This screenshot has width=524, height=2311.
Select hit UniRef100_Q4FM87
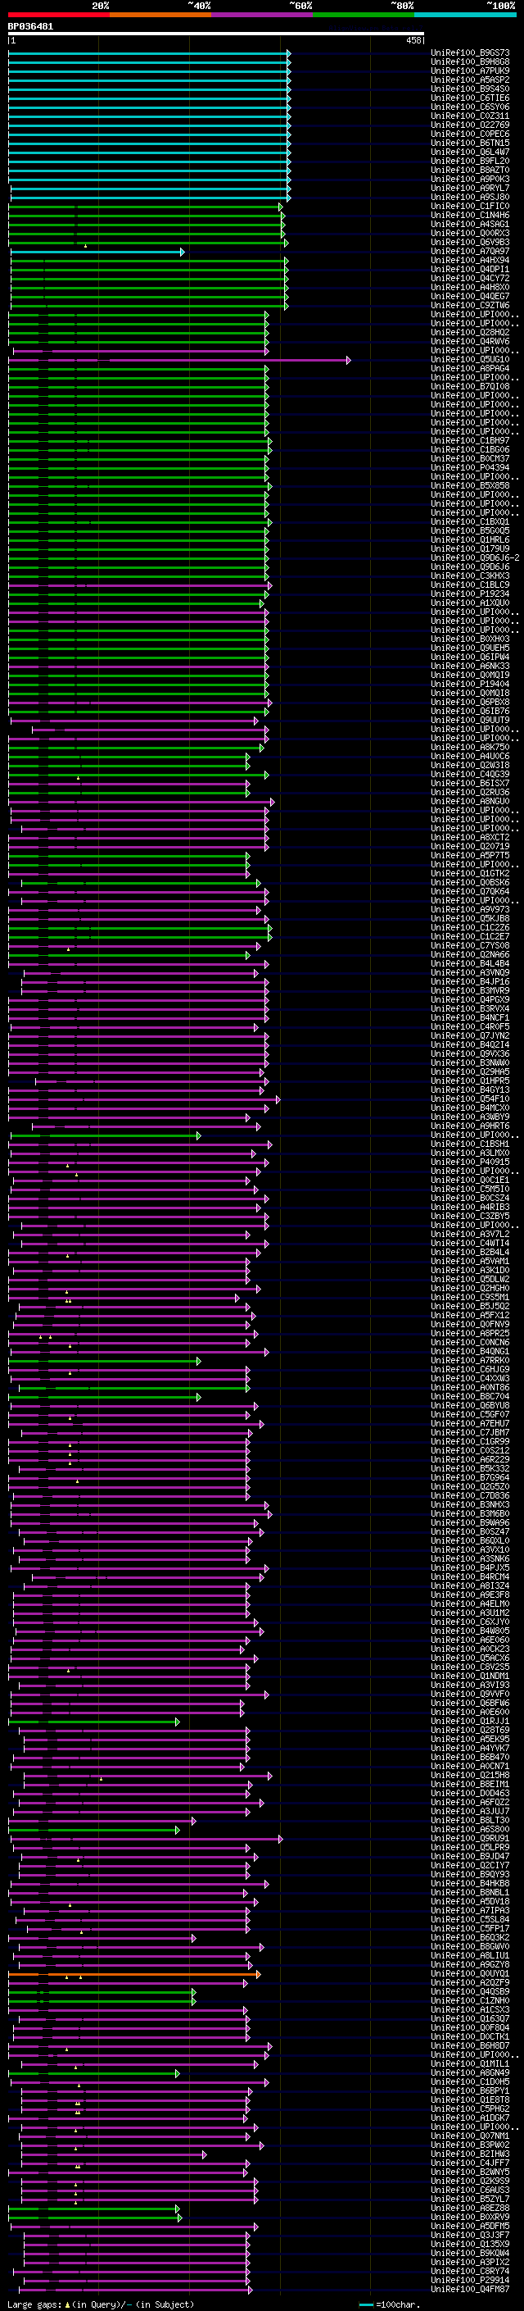click(x=469, y=2289)
